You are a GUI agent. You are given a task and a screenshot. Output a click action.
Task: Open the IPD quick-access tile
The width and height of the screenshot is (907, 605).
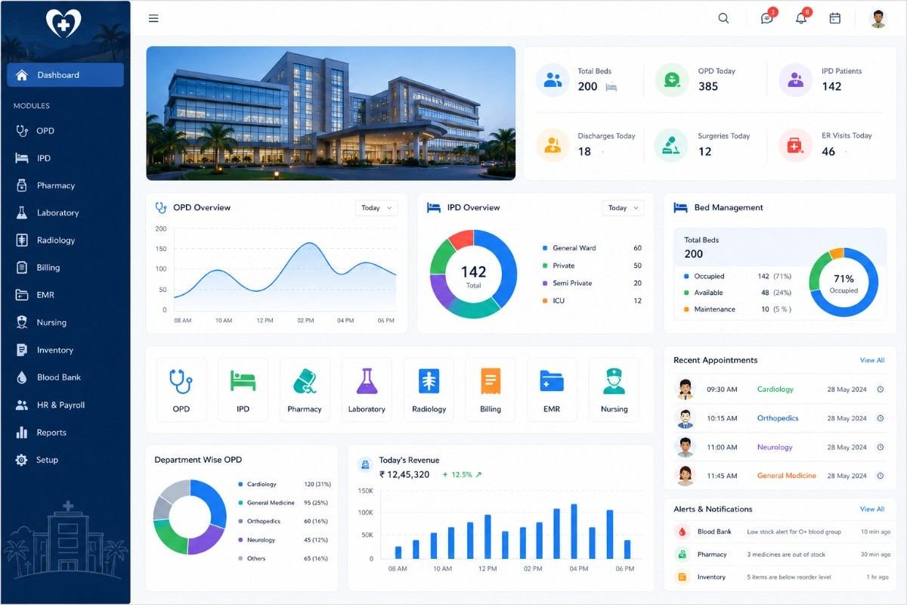pyautogui.click(x=243, y=389)
